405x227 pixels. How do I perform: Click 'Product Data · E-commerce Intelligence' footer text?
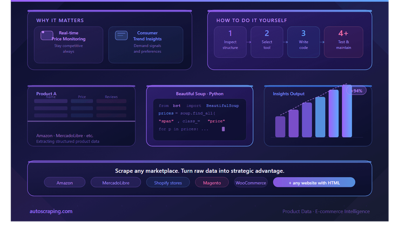[x=326, y=211]
